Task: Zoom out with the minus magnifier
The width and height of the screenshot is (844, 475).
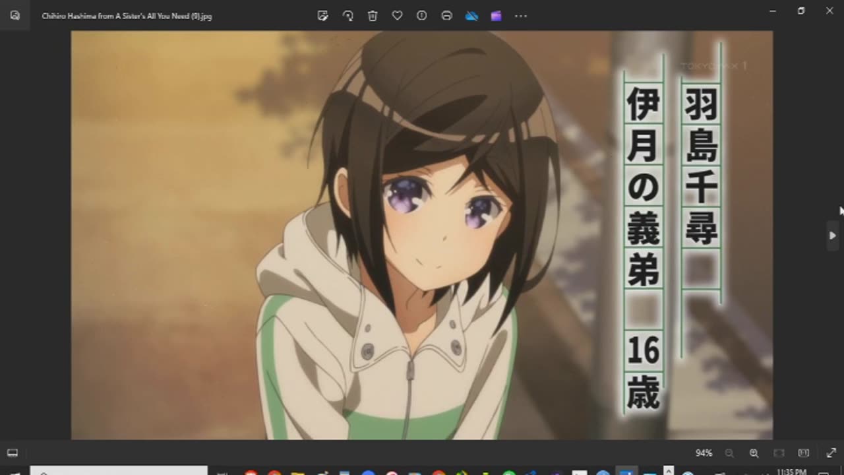Action: (x=729, y=453)
